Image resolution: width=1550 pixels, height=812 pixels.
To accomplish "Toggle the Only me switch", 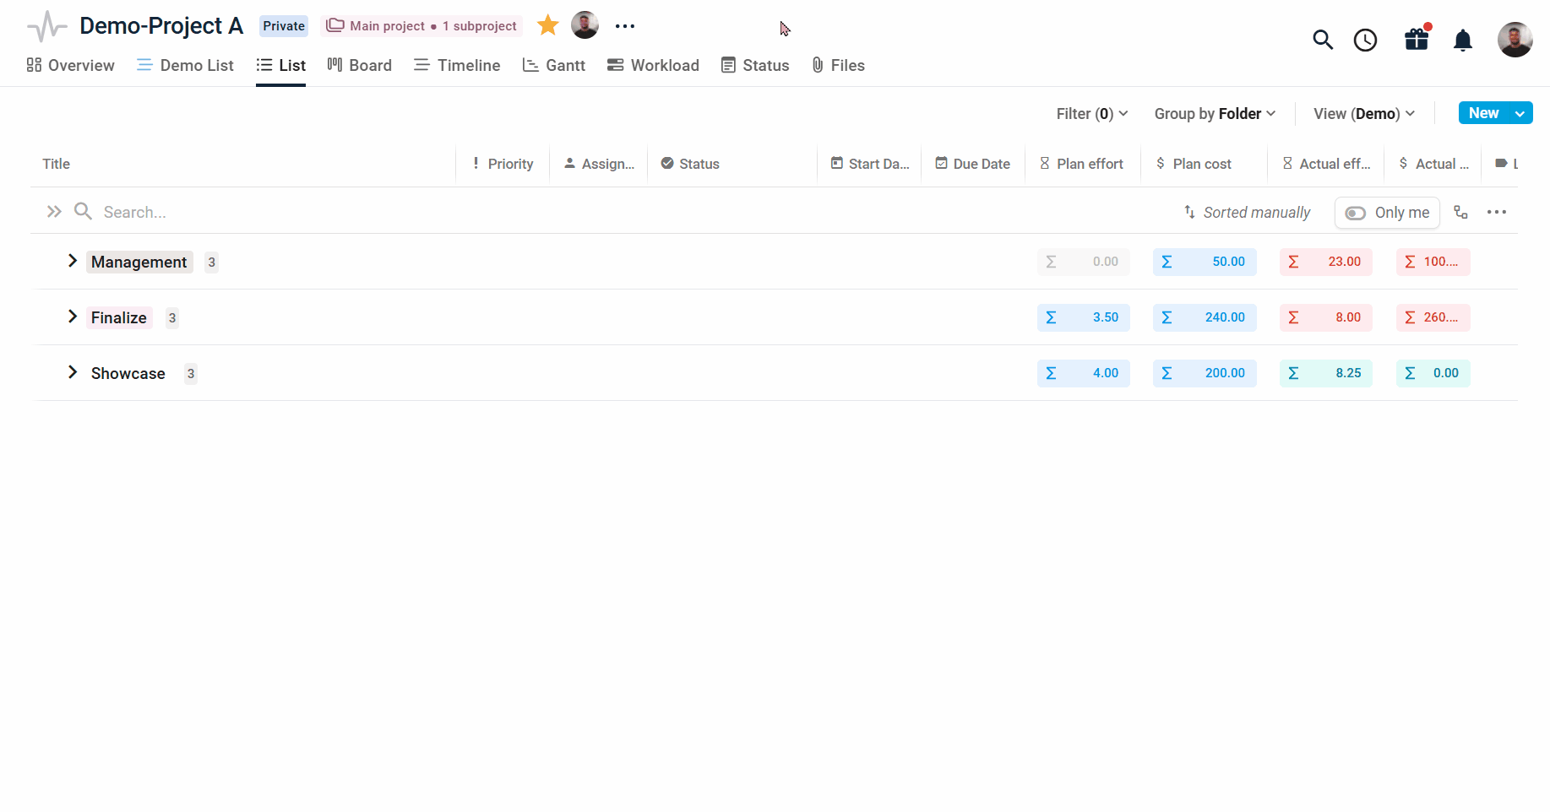I will [1387, 213].
